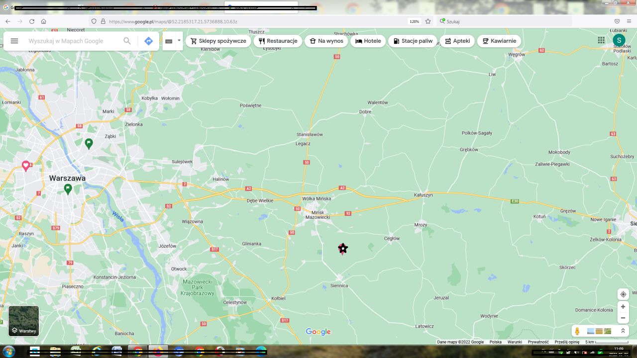Open the Google apps grid
Viewport: 637px width, 358px height.
(x=601, y=40)
